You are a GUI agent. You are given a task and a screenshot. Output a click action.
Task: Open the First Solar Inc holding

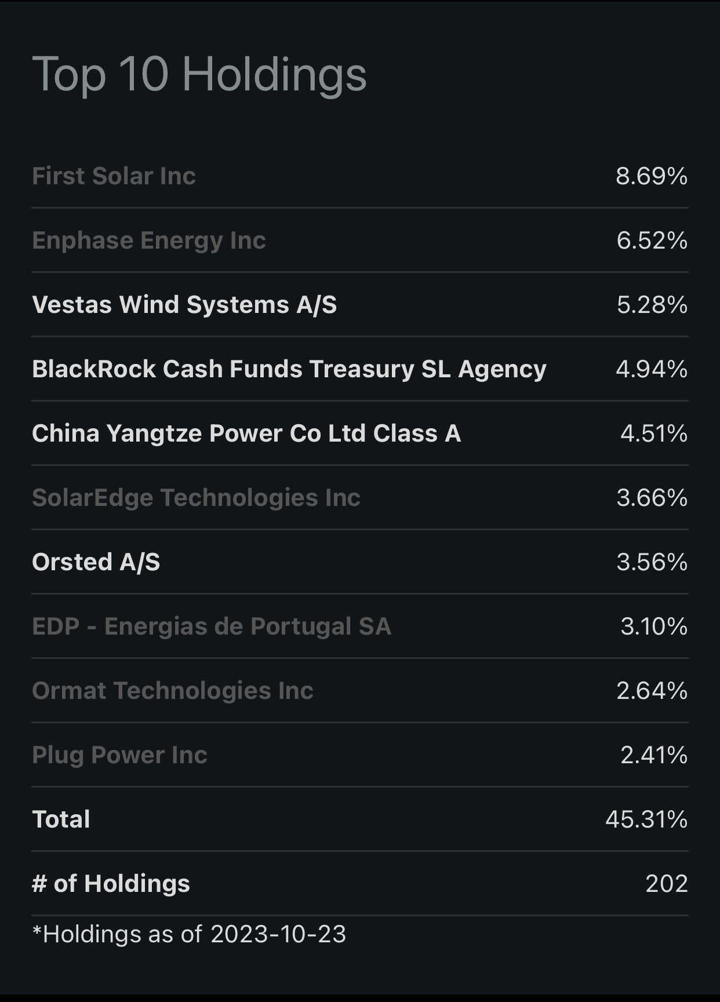[x=114, y=176]
